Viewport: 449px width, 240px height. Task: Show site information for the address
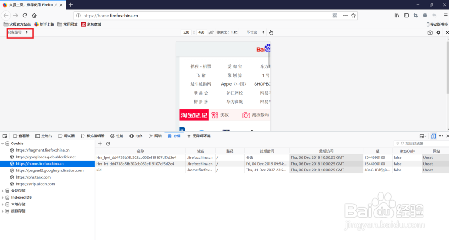point(78,15)
